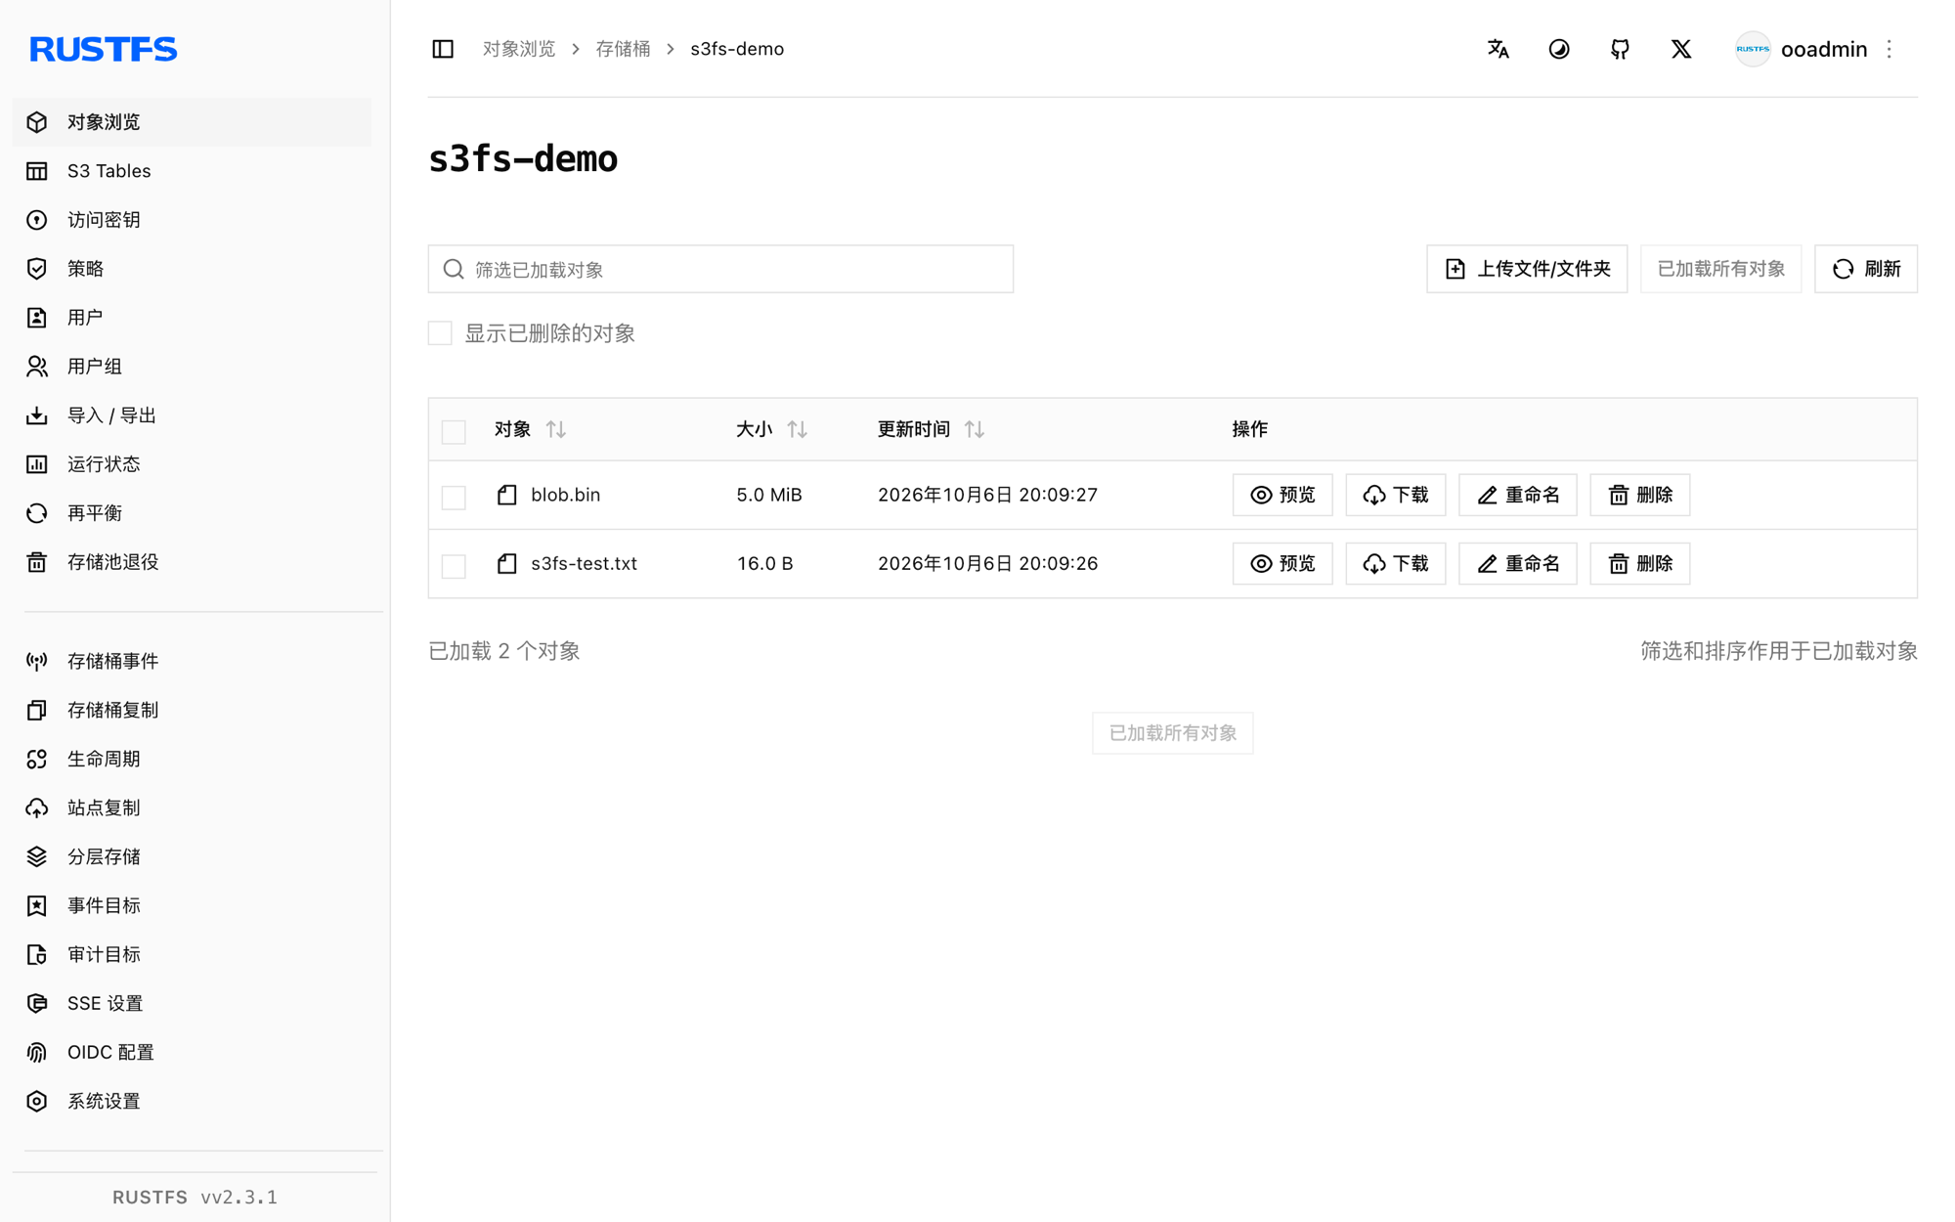Viewport: 1955px width, 1222px height.
Task: Open 对象浏览 in the sidebar
Action: pos(192,122)
